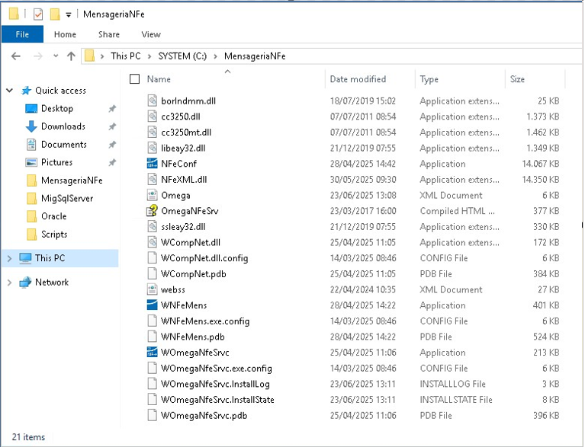Click the Desktop icon in sidebar
The height and width of the screenshot is (447, 585).
(31, 109)
